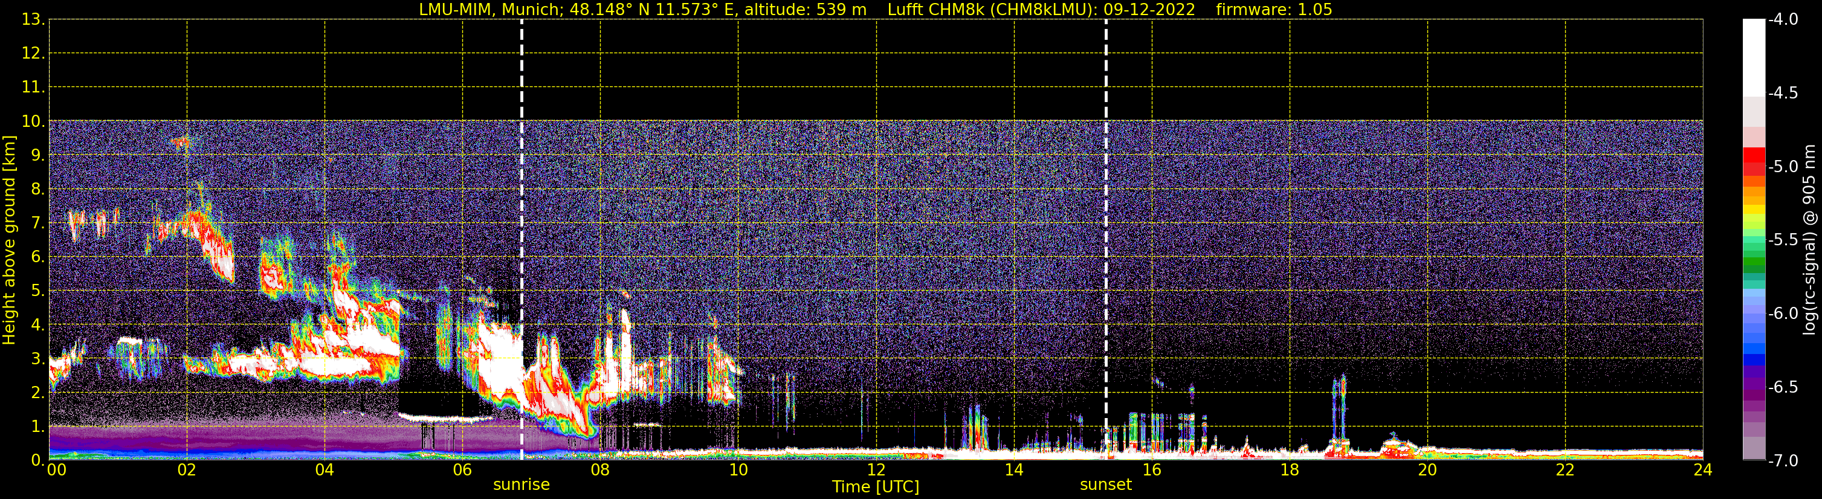Click the height tick label '4.'
The height and width of the screenshot is (499, 1822).
[37, 325]
